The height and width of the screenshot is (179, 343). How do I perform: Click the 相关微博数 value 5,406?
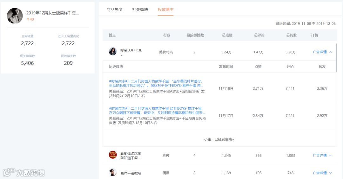tap(27, 63)
